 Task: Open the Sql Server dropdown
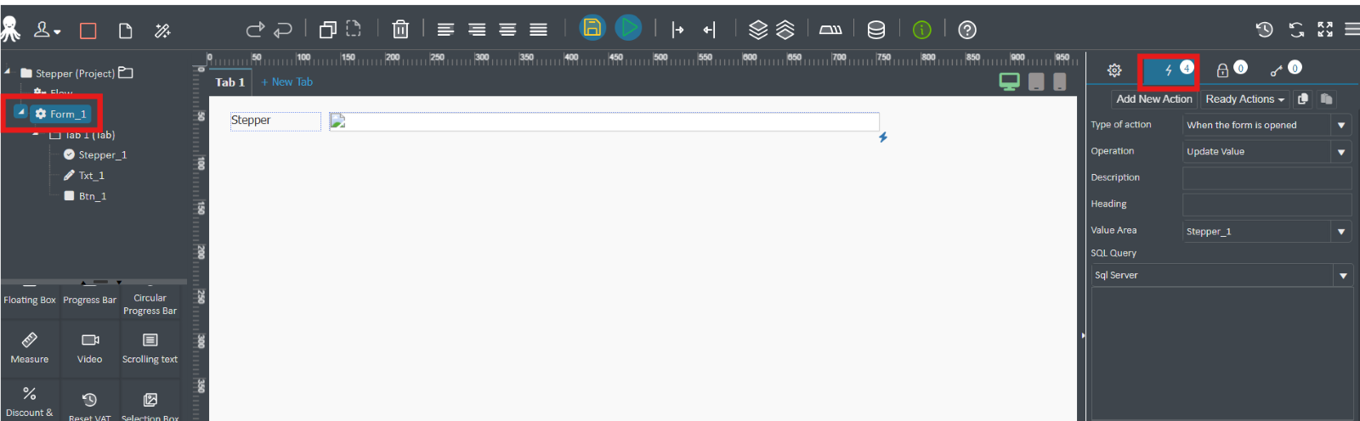coord(1222,275)
